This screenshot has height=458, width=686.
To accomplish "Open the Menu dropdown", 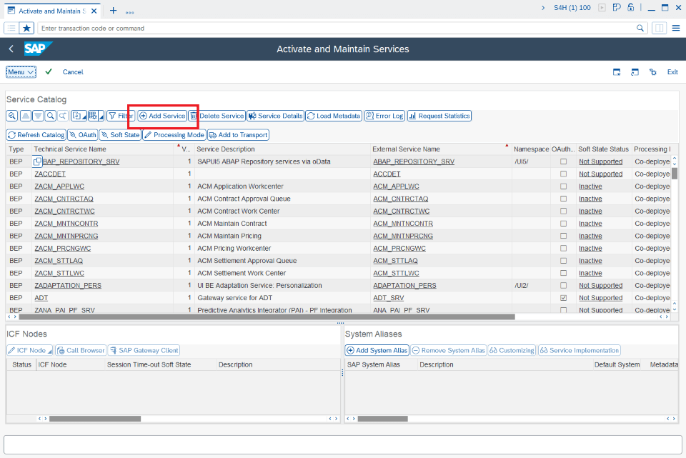I will pos(20,71).
